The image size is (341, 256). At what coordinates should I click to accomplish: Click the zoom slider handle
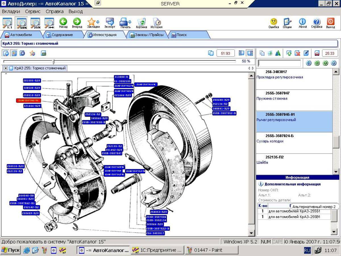click(53, 61)
